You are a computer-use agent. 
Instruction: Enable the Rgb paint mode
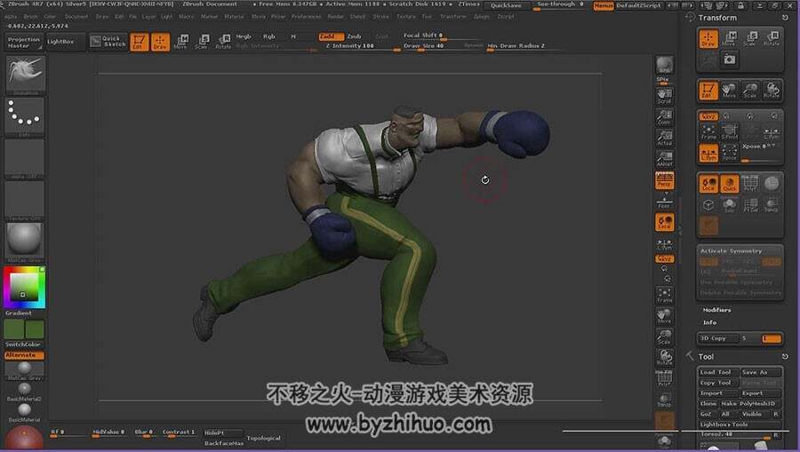(x=268, y=36)
